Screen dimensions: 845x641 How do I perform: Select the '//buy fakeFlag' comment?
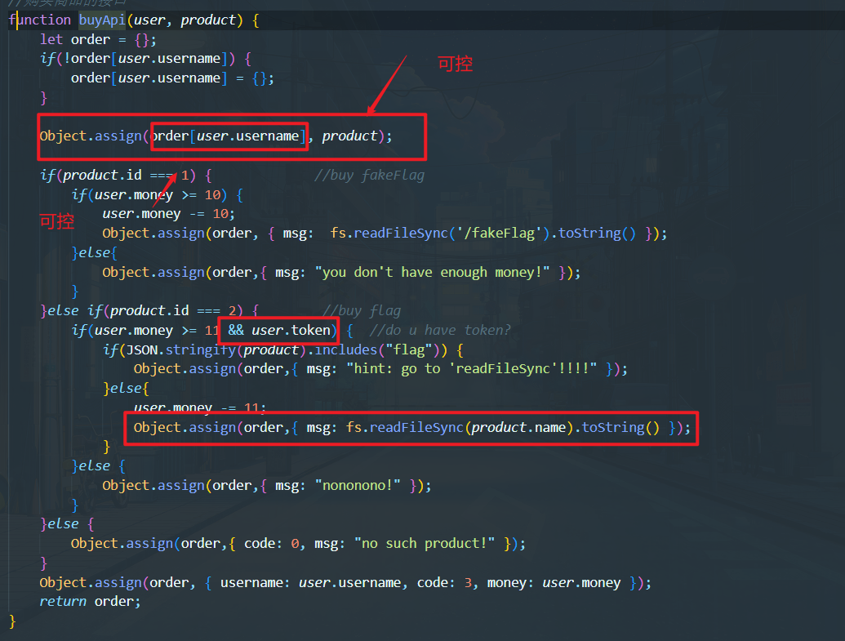(369, 176)
